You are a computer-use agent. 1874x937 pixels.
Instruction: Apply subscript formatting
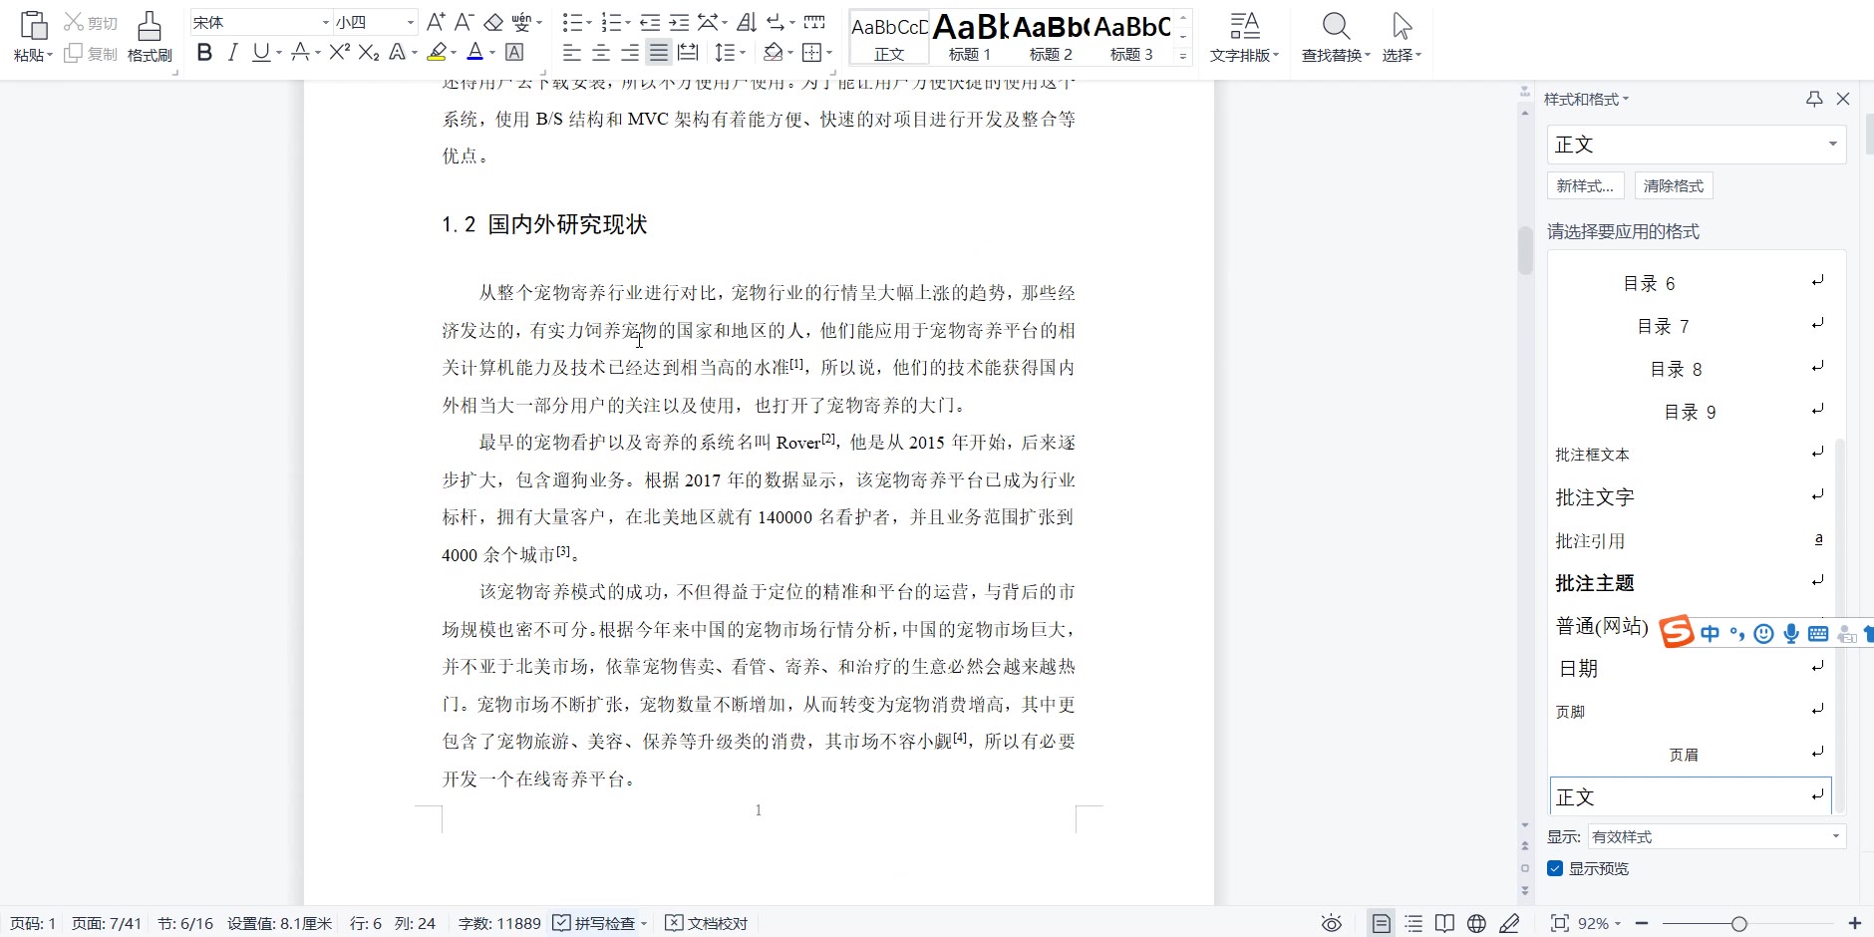pyautogui.click(x=369, y=52)
